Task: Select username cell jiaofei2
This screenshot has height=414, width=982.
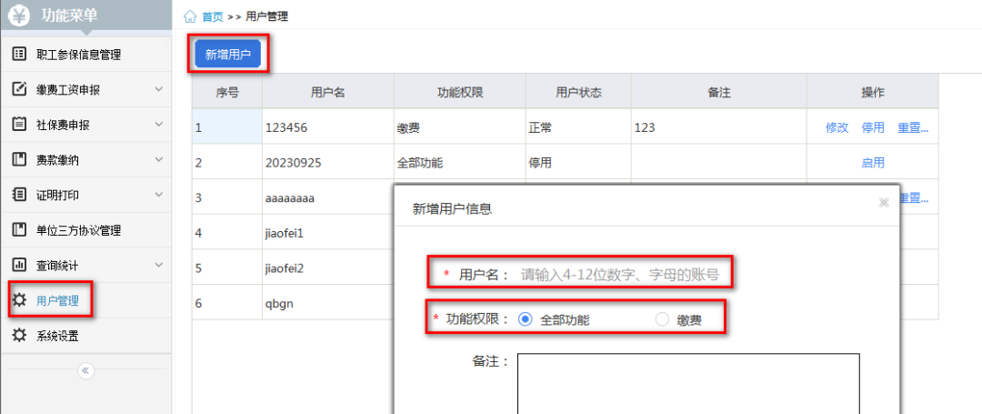Action: click(328, 268)
